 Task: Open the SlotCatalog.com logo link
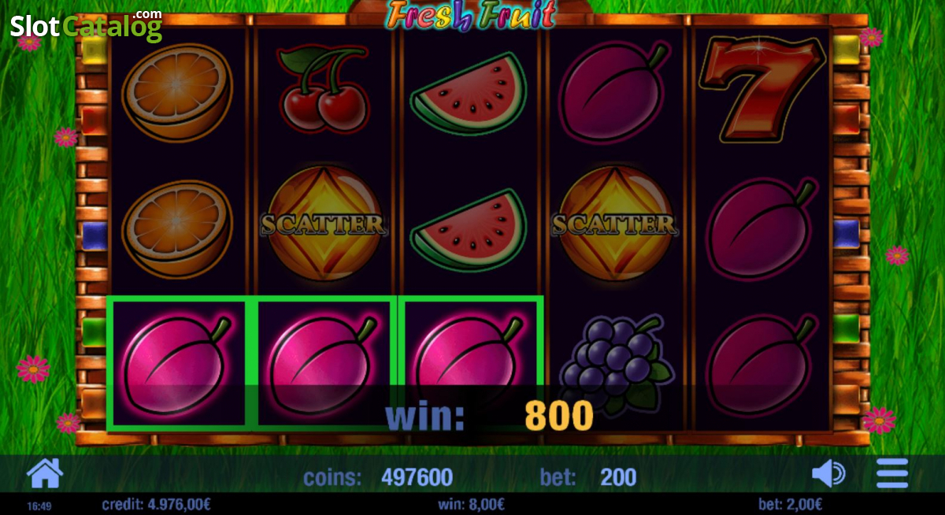pos(86,26)
